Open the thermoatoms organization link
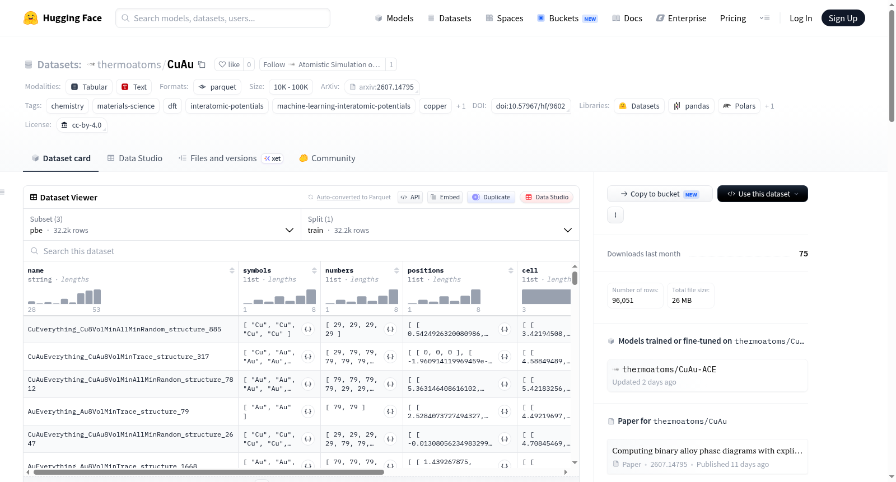 [x=129, y=64]
